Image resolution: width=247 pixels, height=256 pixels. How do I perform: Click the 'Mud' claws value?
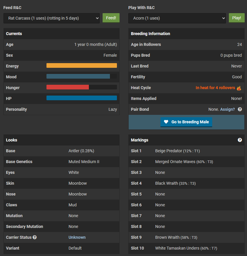pyautogui.click(x=72, y=205)
